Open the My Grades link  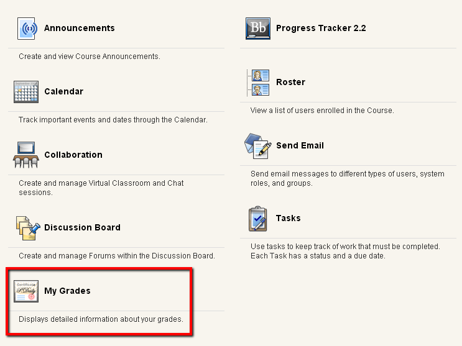pyautogui.click(x=67, y=291)
